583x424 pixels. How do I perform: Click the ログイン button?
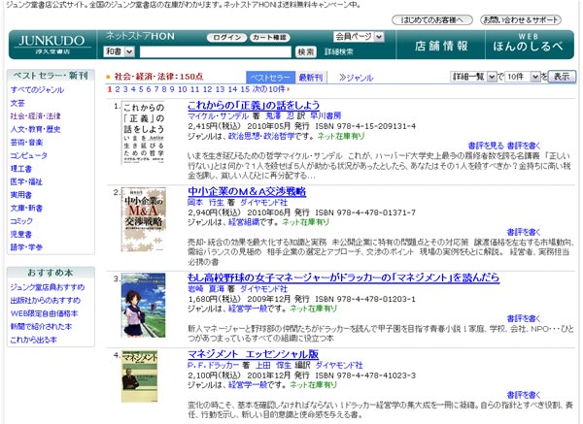(x=226, y=37)
